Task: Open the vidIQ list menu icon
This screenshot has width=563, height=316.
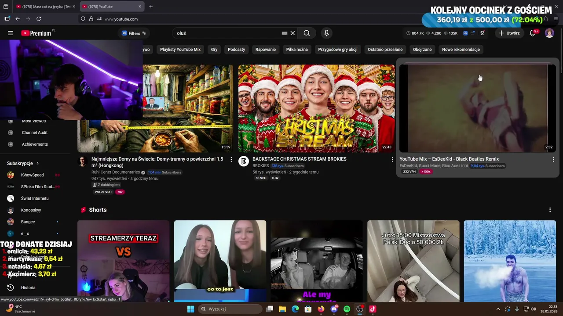Action: 473,33
